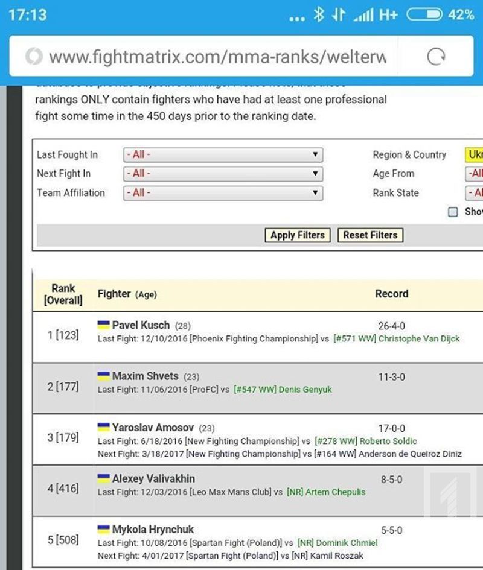Image resolution: width=483 pixels, height=570 pixels.
Task: Expand the Next Fight In dropdown
Action: (223, 174)
